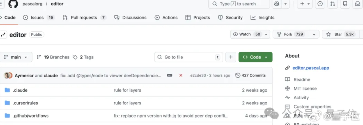
Task: View the 427 Commits history
Action: tap(250, 75)
